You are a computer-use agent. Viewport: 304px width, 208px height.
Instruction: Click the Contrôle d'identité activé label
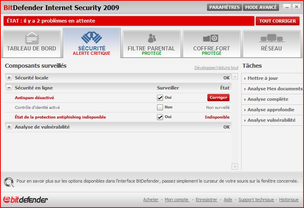tap(37, 108)
